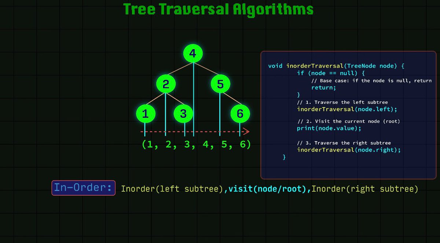
Task: Click the code line 'void inorderTraversal(TreeNode node) {'
Action: pos(336,66)
